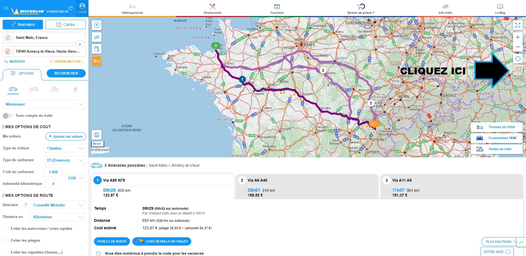Switch to Itinéraires tab

[x=23, y=25]
